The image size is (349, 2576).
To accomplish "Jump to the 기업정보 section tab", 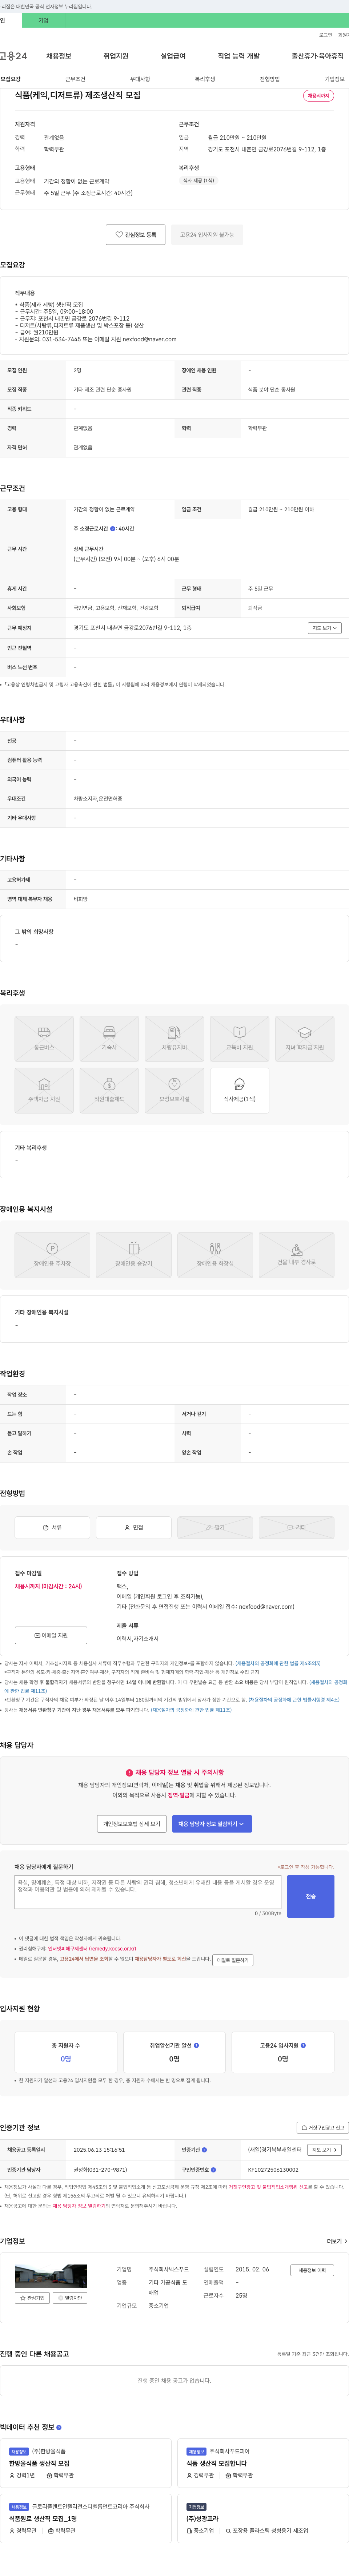I will coord(334,79).
